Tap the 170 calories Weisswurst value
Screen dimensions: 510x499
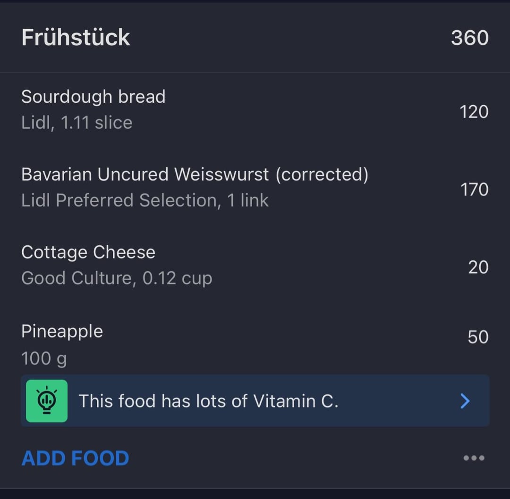tap(474, 190)
